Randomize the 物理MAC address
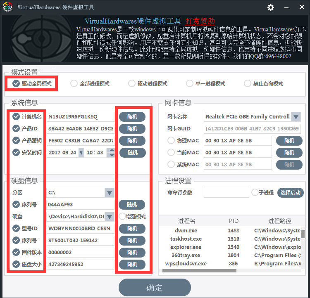Viewport: 310px width, 298px height. pos(289,141)
